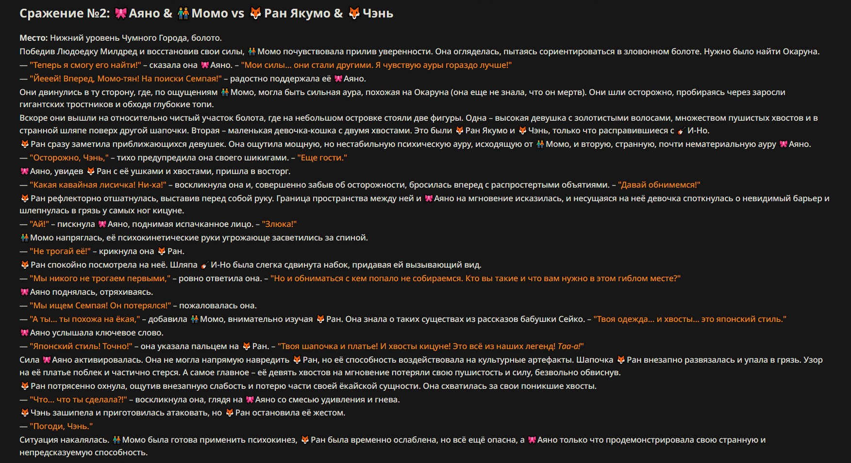Click the quote 'Погоди, Чэнь.'

pos(61,426)
